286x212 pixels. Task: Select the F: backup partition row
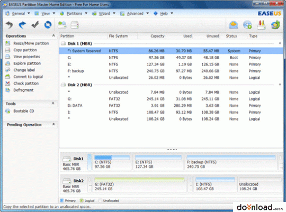(x=171, y=71)
